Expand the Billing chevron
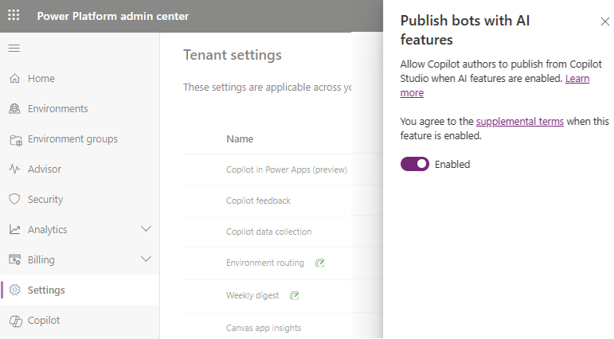This screenshot has height=339, width=614. pyautogui.click(x=146, y=259)
